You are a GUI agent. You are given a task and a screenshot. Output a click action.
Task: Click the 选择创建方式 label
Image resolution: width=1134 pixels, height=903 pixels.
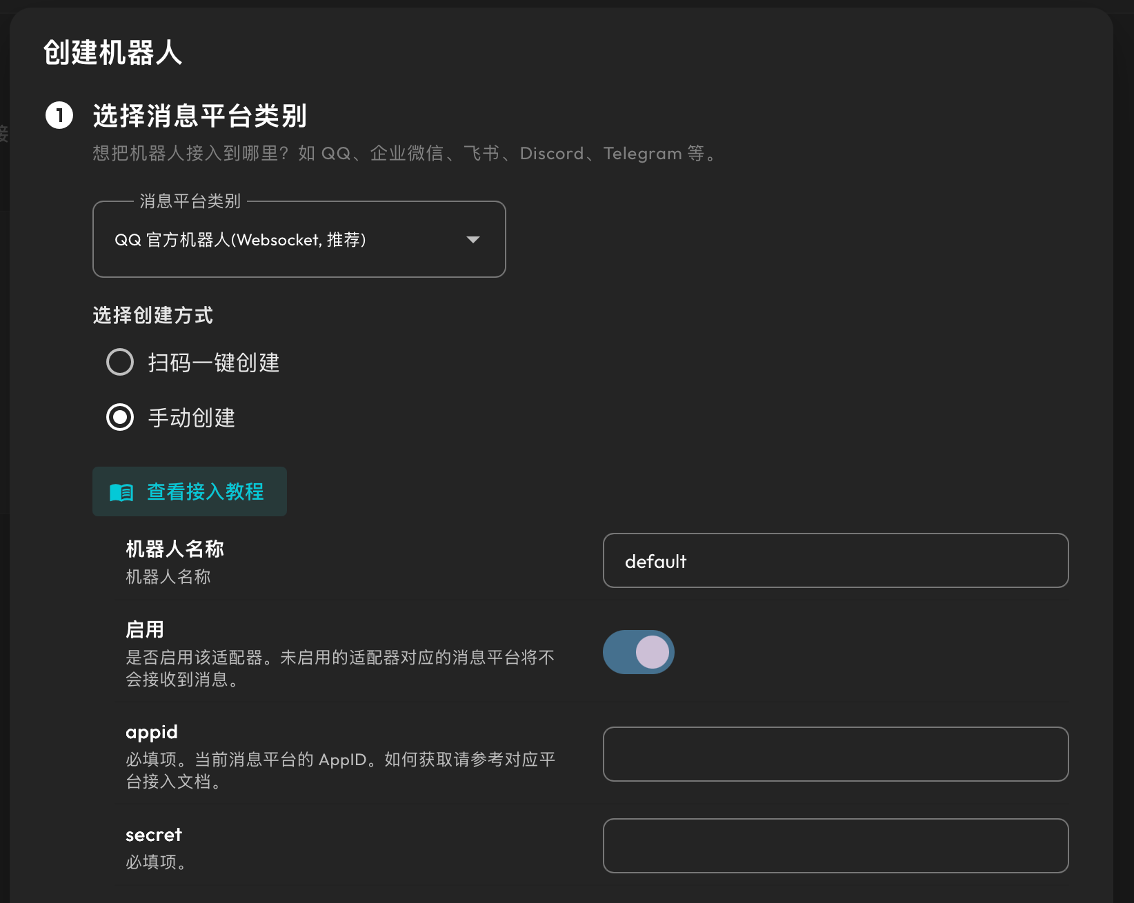click(x=152, y=315)
